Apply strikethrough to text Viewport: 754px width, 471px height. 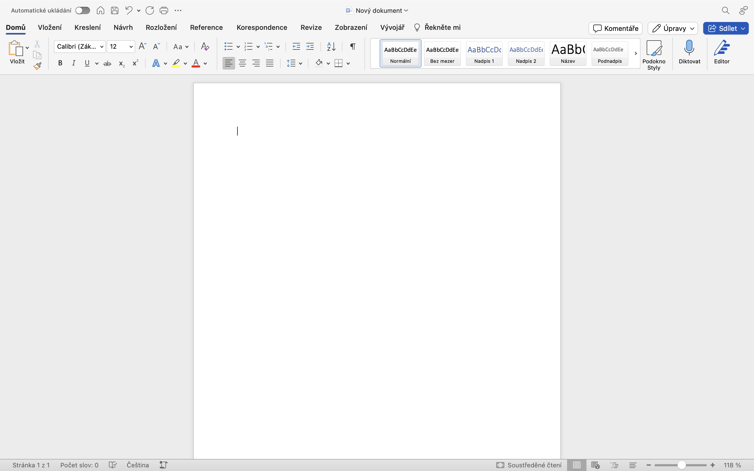click(x=107, y=63)
